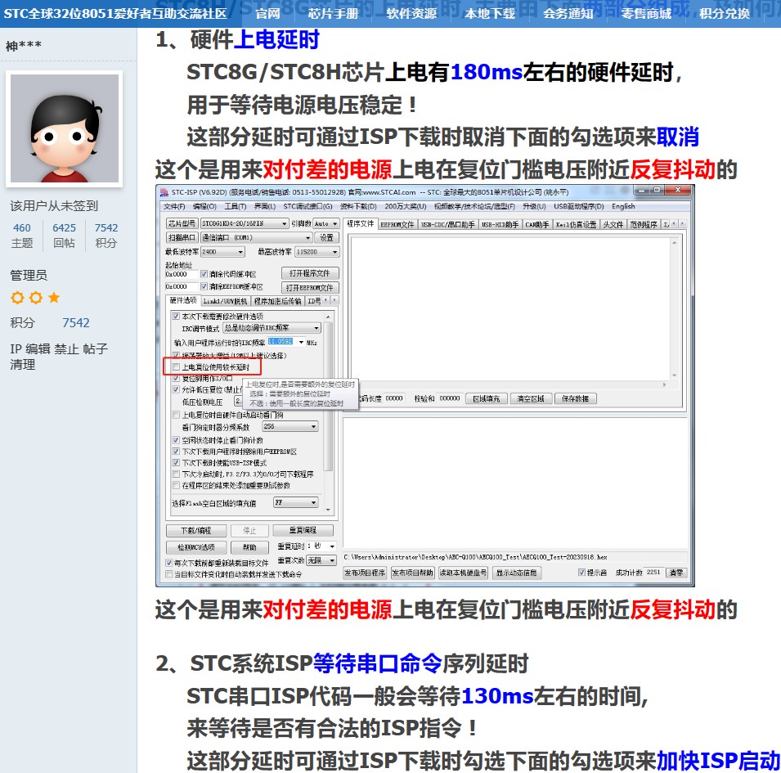
Task: Click the hardware options vertical scrollbar
Action: pos(328,413)
